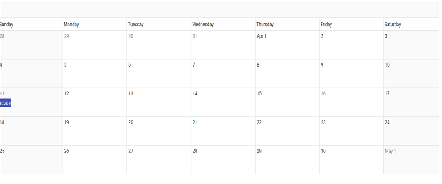Open the 10:30 event on April 11
This screenshot has width=442, height=184.
pyautogui.click(x=5, y=103)
